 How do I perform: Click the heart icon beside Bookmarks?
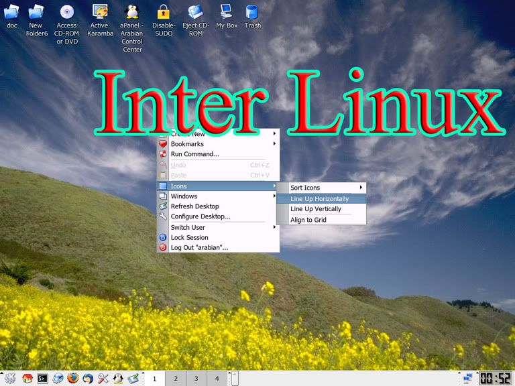coord(163,144)
